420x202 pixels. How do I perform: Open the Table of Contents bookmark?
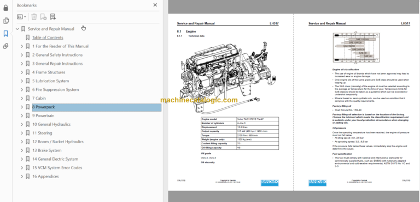point(48,38)
